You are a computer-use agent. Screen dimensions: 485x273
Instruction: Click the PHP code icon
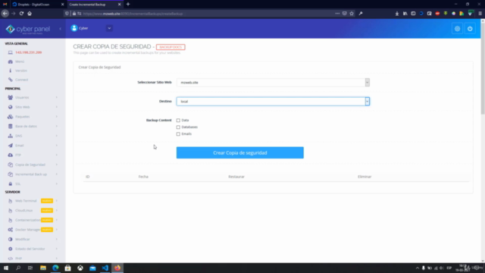coord(10,259)
